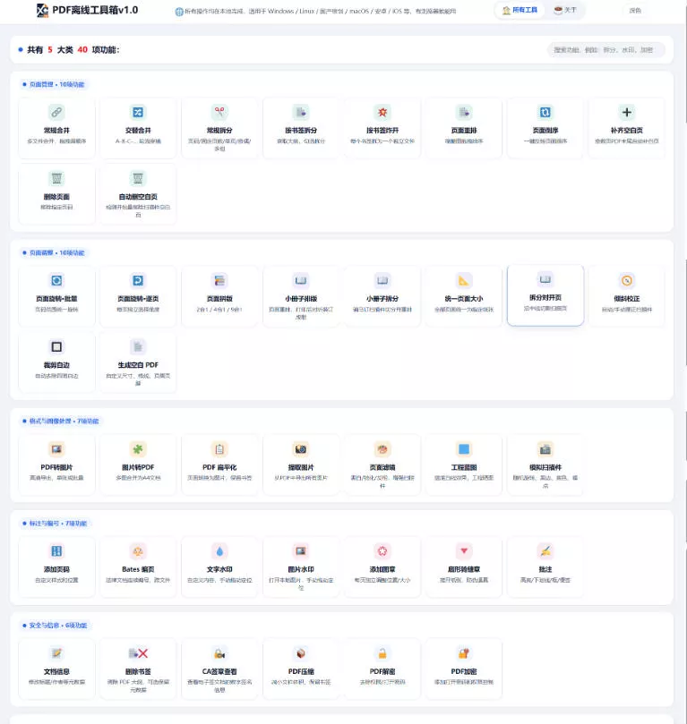Open the 页面倒序 reverse pages tool

click(545, 128)
